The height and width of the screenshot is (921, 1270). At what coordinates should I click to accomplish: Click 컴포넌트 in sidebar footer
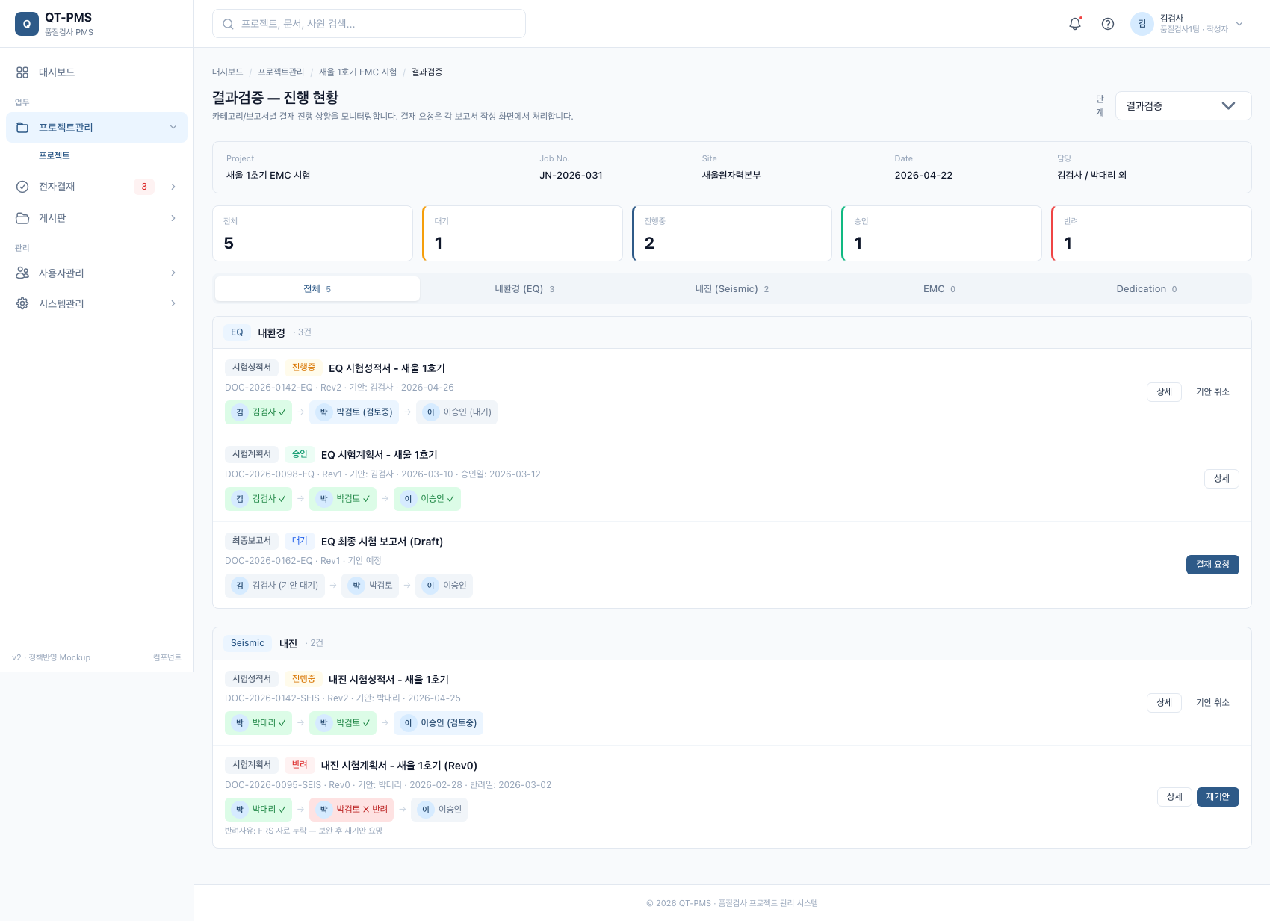pos(167,657)
